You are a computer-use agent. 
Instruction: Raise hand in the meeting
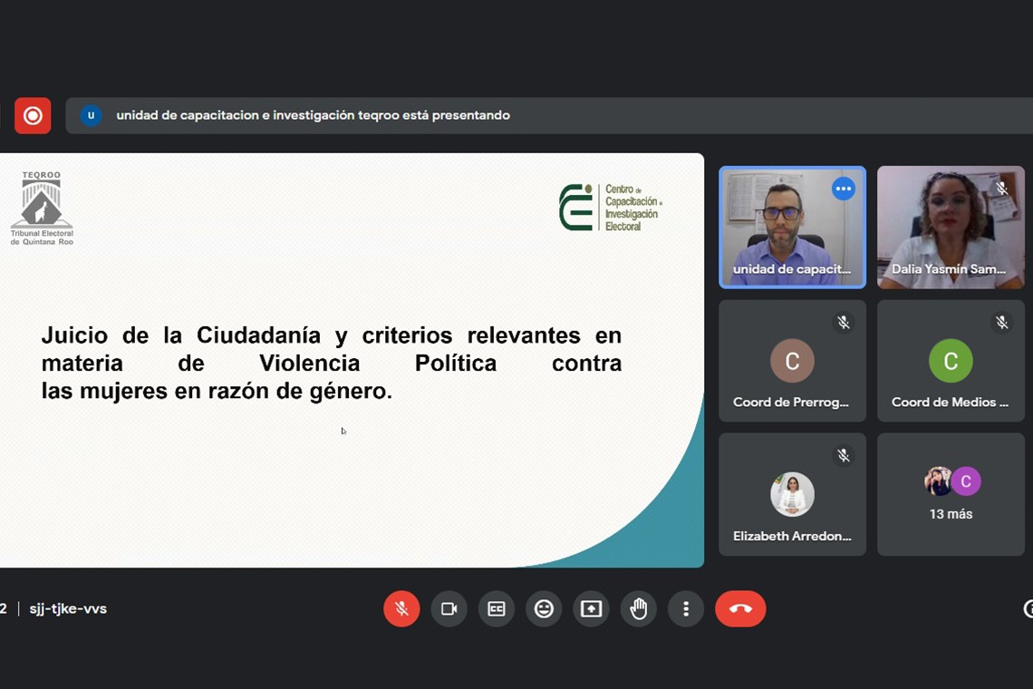point(639,609)
